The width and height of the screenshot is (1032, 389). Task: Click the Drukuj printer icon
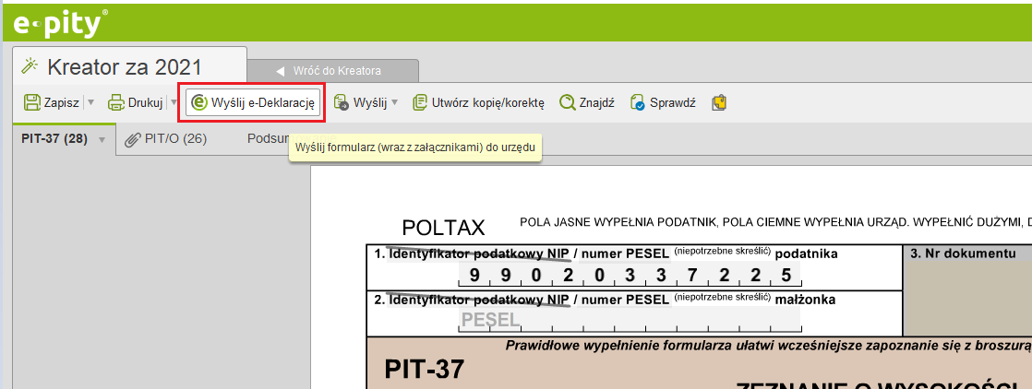[116, 102]
